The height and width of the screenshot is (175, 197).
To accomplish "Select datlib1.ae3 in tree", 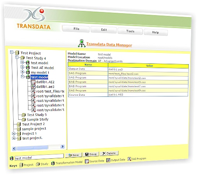I will click(x=45, y=87).
